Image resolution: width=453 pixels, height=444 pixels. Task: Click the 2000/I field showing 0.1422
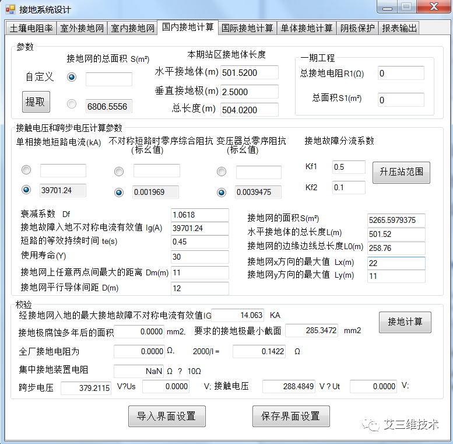[x=259, y=351]
